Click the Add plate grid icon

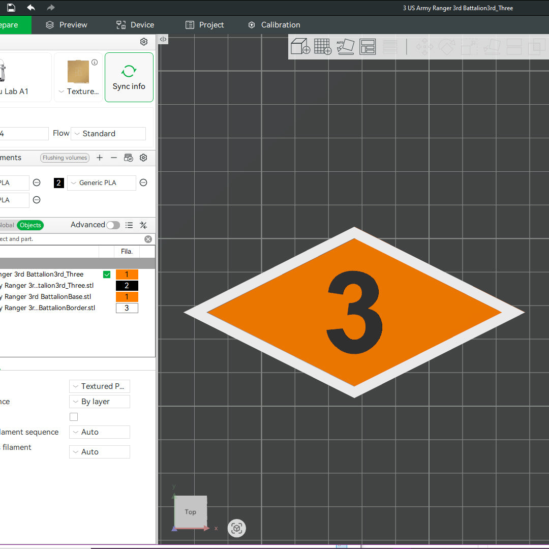[x=322, y=47]
